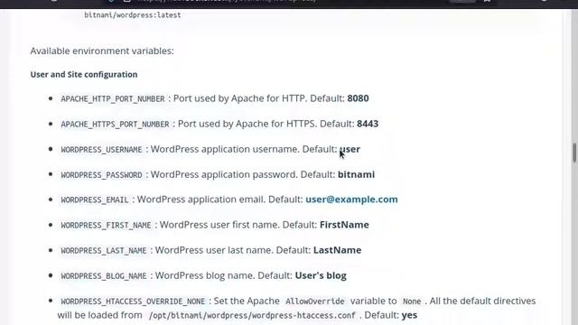This screenshot has height=325, width=578.
Task: Select the APACHE_HTTPS_PORT_NUMBER variable name
Action: [x=115, y=125]
